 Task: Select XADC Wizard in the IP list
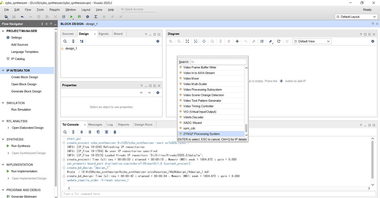[x=211, y=123]
